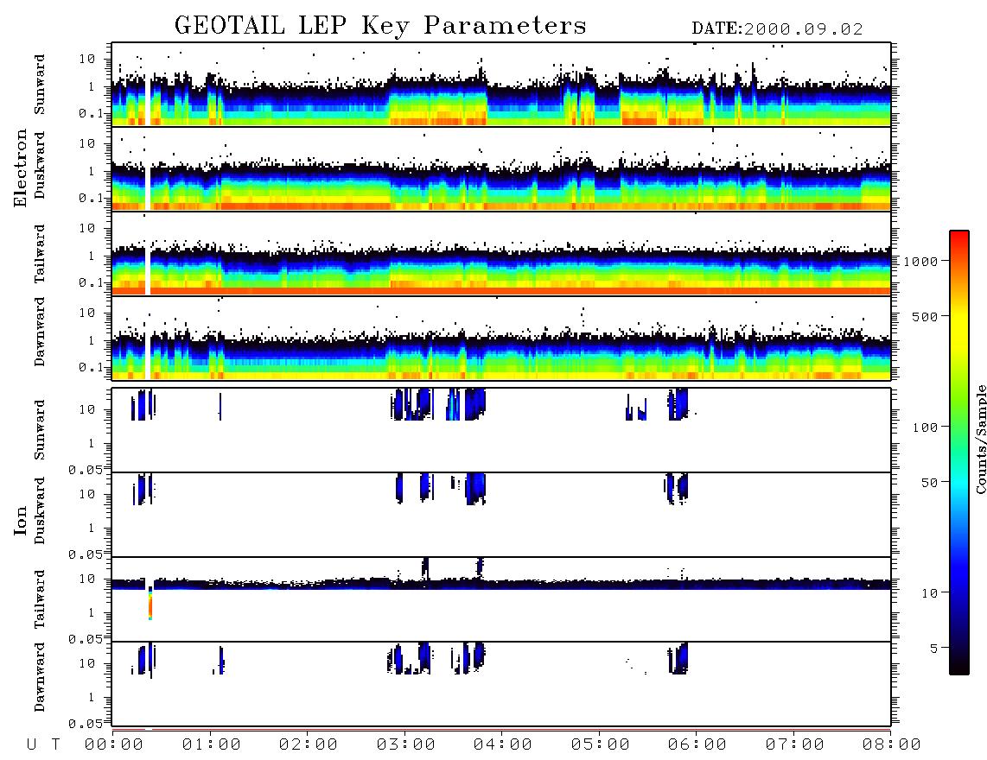
Task: Click inside the Electron Sunward spectrogram panel
Action: click(501, 85)
